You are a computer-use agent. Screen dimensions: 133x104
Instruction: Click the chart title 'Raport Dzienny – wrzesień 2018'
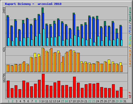pos(33,4)
